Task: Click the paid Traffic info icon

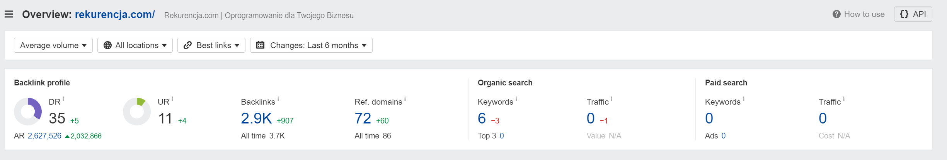Action: [x=844, y=99]
